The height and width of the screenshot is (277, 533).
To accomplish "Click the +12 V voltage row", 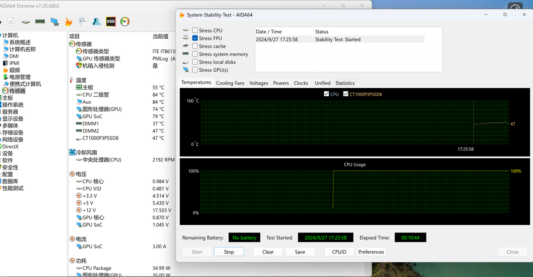I will pos(122,210).
